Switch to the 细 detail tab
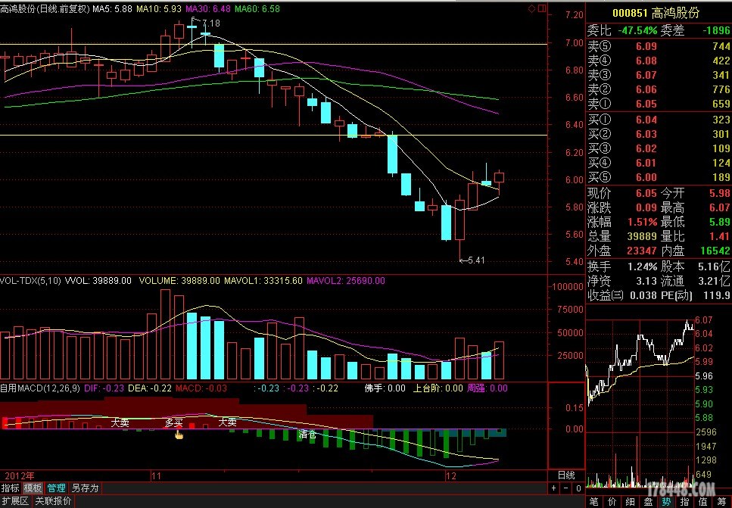 click(631, 502)
